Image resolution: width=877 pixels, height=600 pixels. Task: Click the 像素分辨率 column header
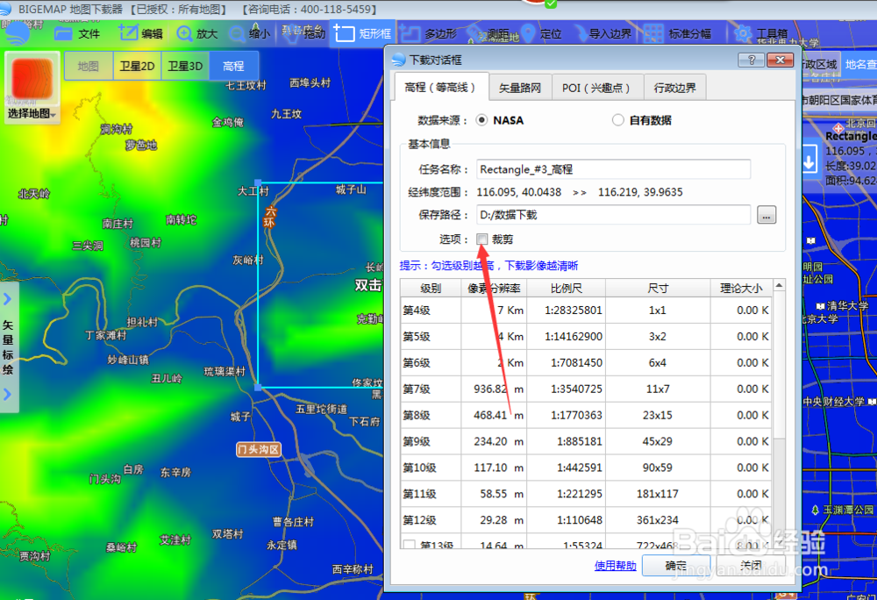pos(494,288)
